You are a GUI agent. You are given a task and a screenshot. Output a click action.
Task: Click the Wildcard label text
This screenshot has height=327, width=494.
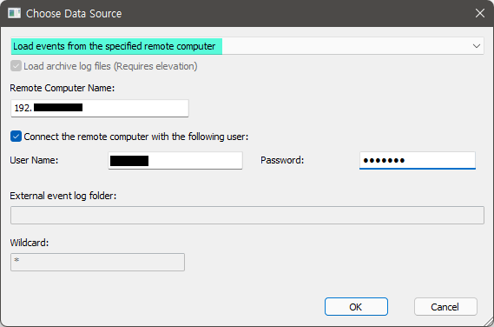pyautogui.click(x=30, y=243)
